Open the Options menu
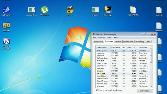 coord(102,38)
